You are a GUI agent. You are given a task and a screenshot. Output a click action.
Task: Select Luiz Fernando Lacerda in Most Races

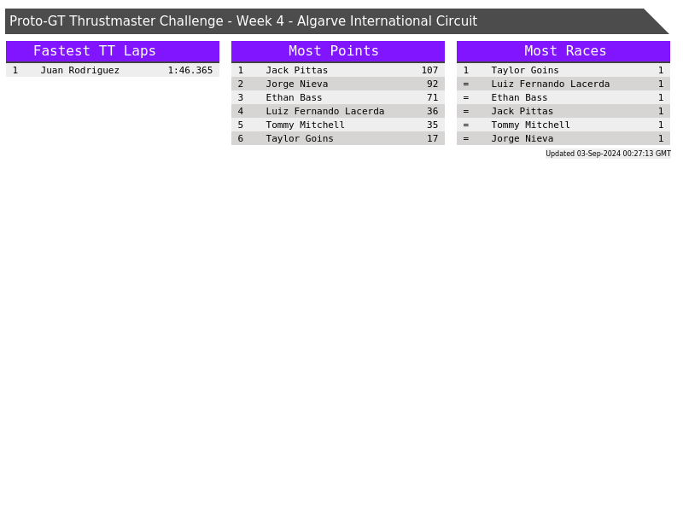click(550, 84)
